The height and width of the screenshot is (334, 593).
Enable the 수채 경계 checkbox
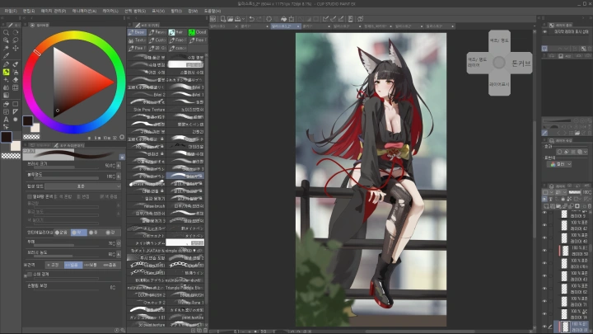point(30,274)
